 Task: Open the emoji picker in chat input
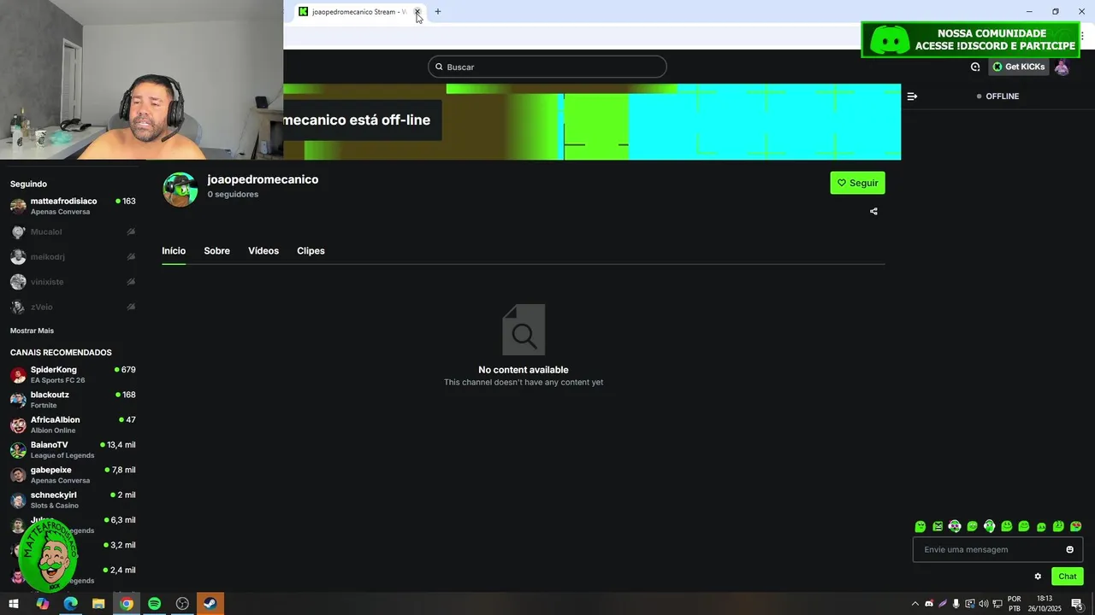point(1069,549)
